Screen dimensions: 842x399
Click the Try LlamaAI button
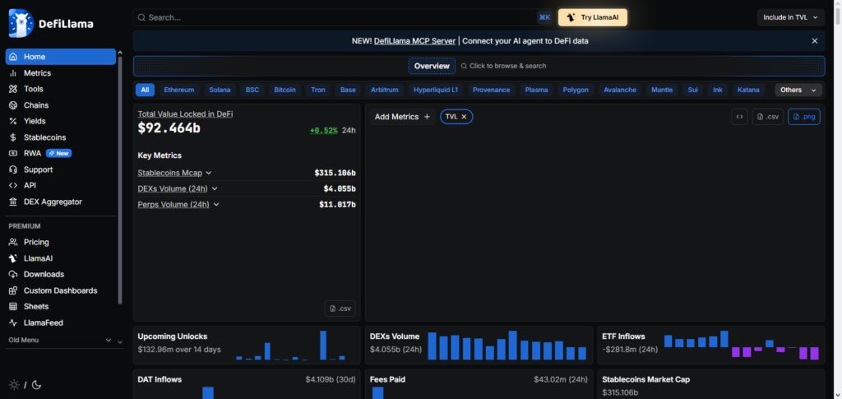click(x=592, y=17)
